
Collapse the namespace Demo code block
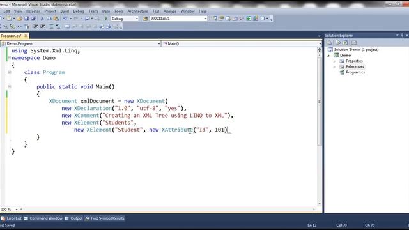coord(10,58)
